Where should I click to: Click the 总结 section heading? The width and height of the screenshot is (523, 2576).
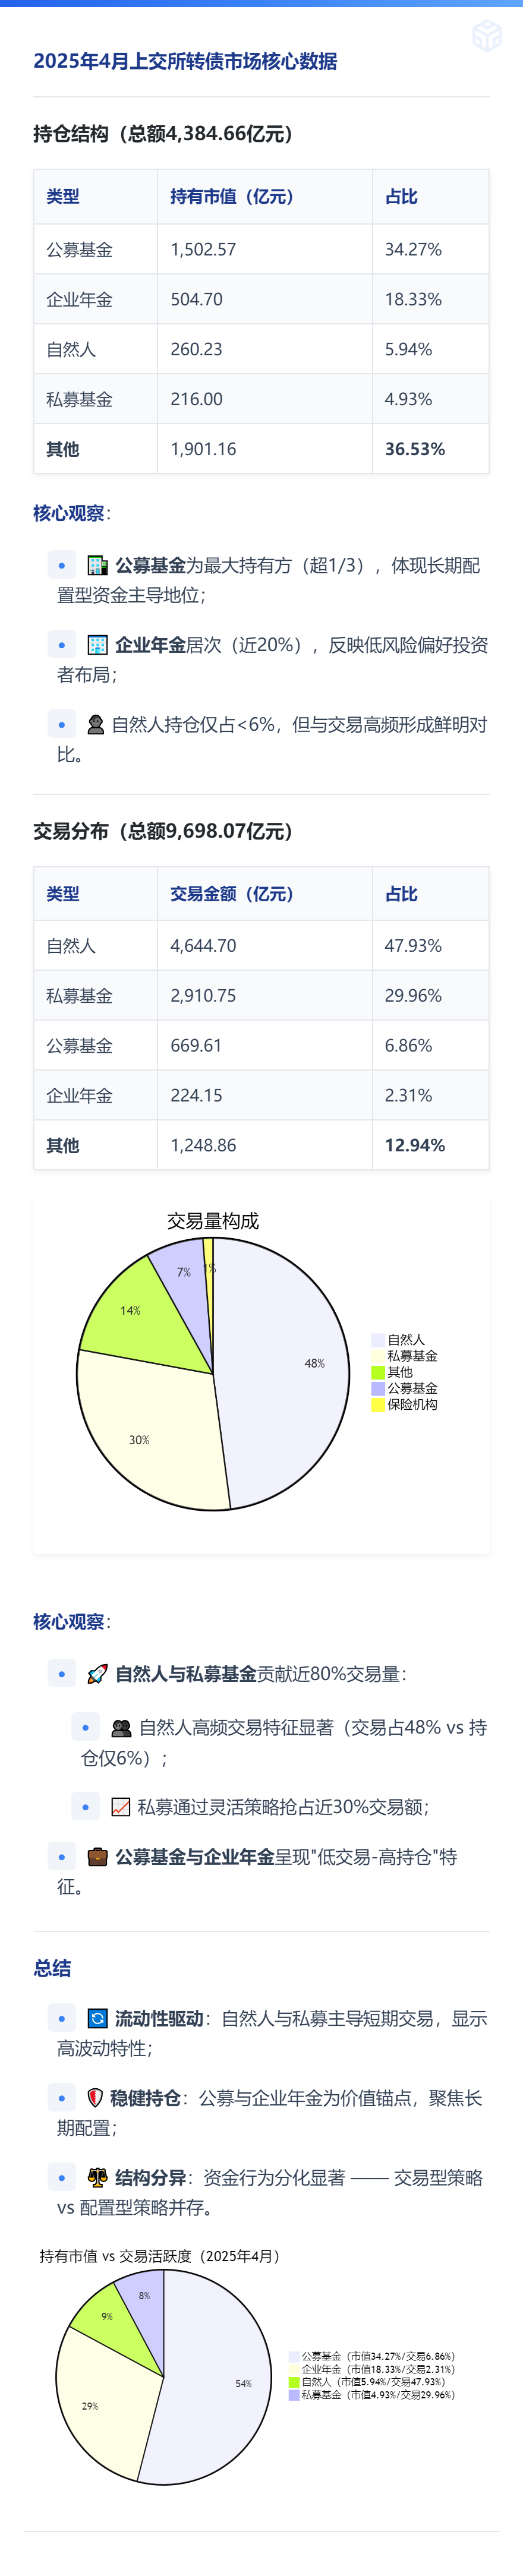pyautogui.click(x=52, y=1968)
